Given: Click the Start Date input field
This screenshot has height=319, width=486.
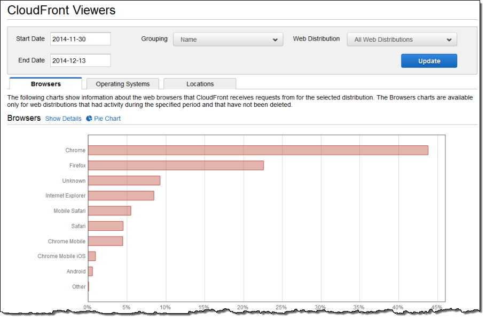Looking at the screenshot, I should click(x=80, y=39).
